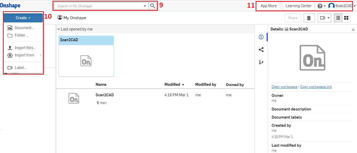The image size is (357, 153).
Task: Select Import files from Create menu
Action: click(x=25, y=48)
